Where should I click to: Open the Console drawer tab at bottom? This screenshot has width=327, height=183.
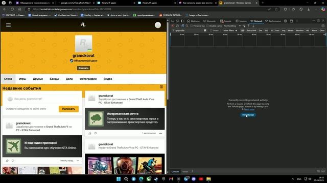175,172
